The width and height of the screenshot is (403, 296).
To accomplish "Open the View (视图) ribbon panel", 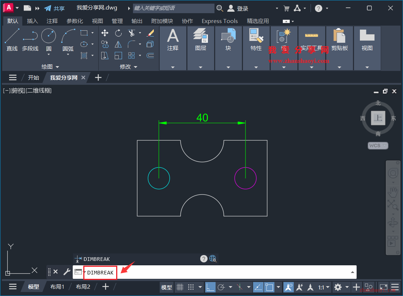I will click(x=367, y=48).
